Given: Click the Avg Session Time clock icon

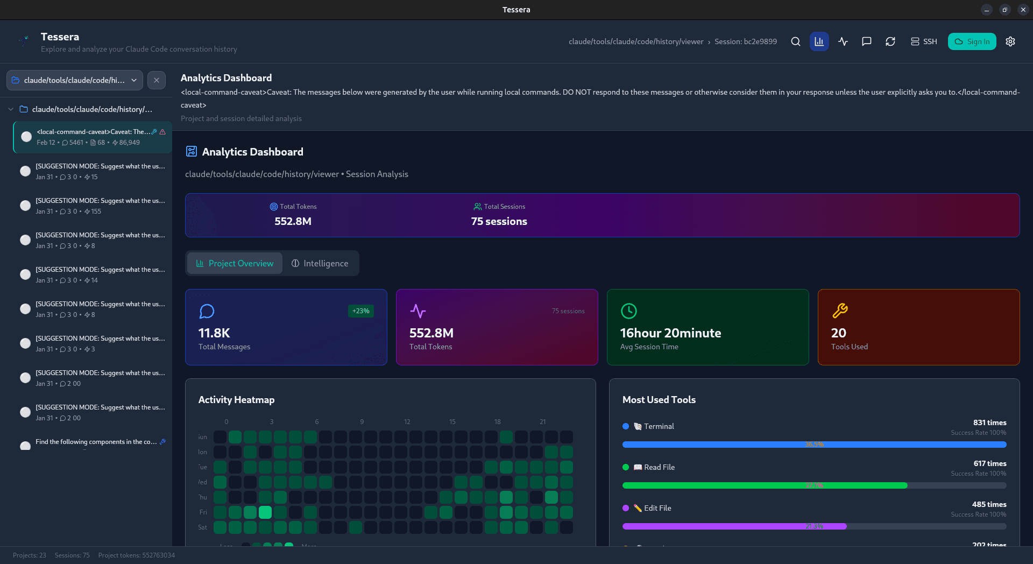Looking at the screenshot, I should [x=628, y=311].
